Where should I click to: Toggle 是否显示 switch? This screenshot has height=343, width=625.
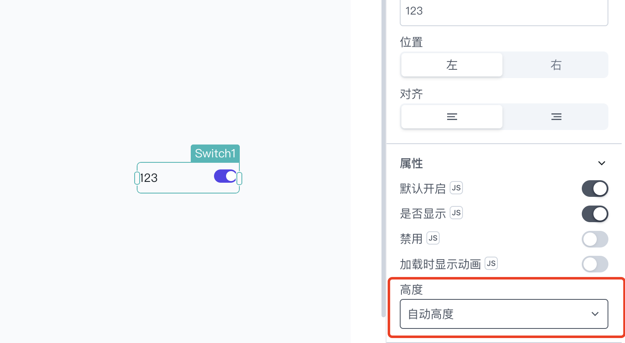tap(595, 214)
